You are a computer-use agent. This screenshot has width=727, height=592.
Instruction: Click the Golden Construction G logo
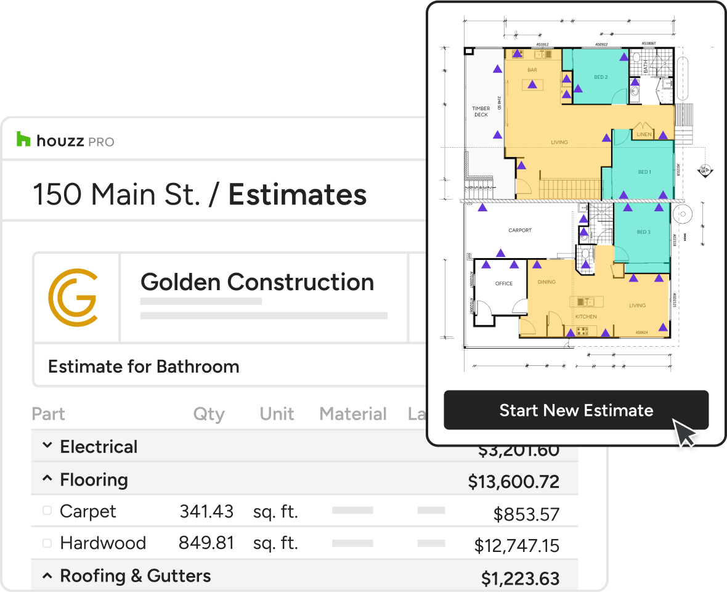pos(73,297)
